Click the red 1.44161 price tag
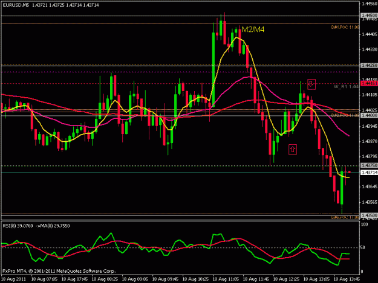This screenshot has height=283, width=378. pyautogui.click(x=369, y=83)
